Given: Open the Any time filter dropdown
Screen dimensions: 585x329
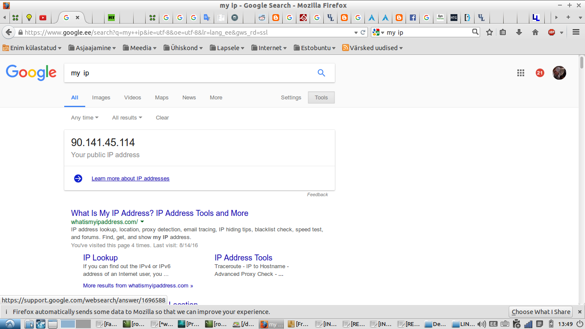Looking at the screenshot, I should 85,117.
